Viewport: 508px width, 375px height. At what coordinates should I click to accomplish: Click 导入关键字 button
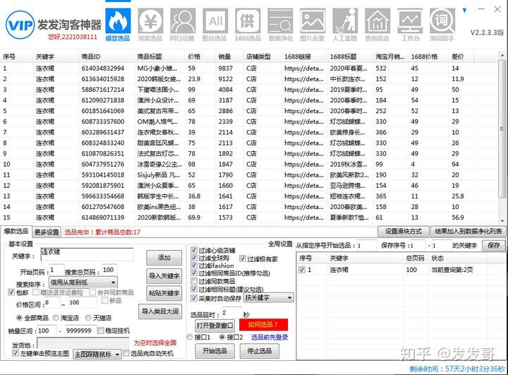click(164, 276)
